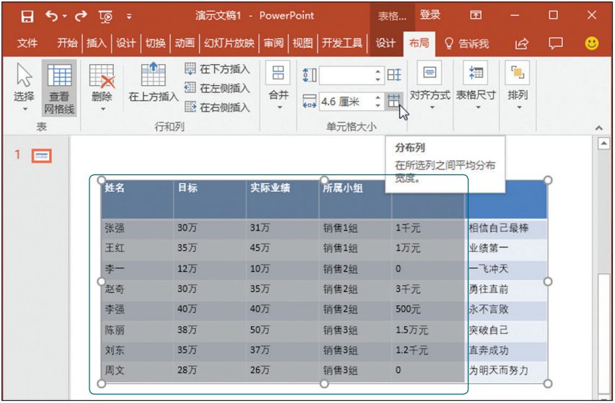
Task: Click the bottom-right table resize handle
Action: tap(548, 384)
